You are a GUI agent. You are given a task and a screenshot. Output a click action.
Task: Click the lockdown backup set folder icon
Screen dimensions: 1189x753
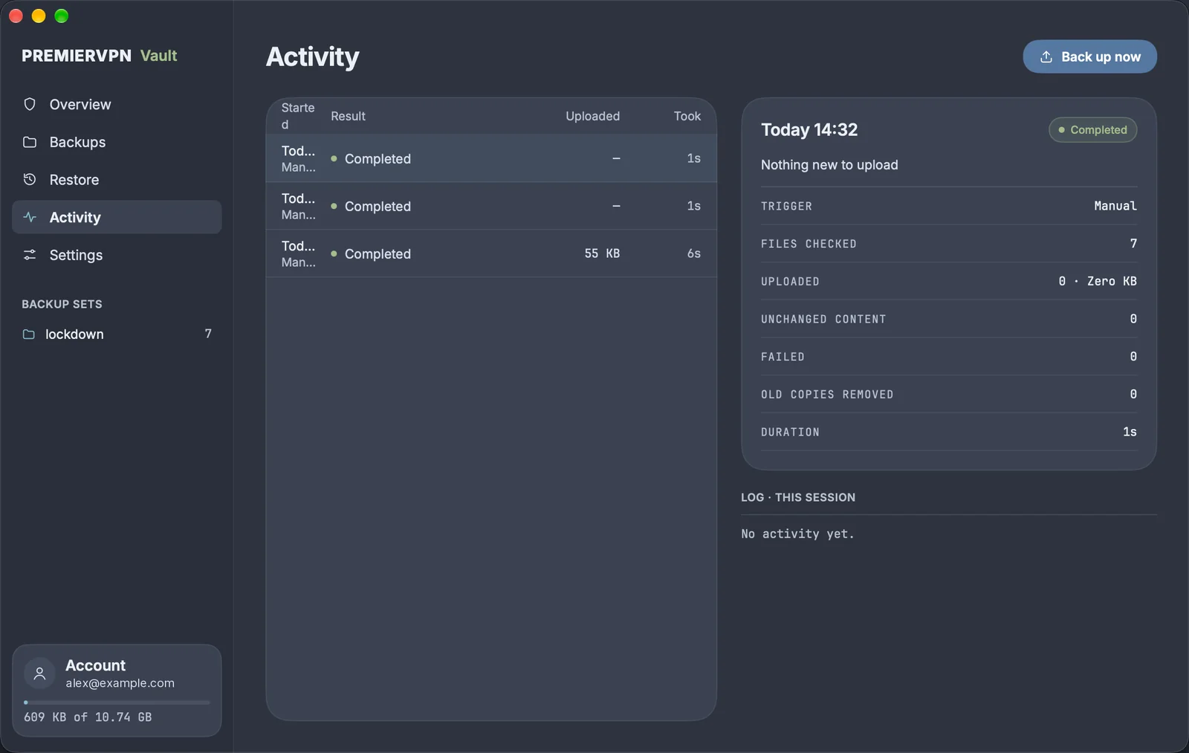[29, 335]
